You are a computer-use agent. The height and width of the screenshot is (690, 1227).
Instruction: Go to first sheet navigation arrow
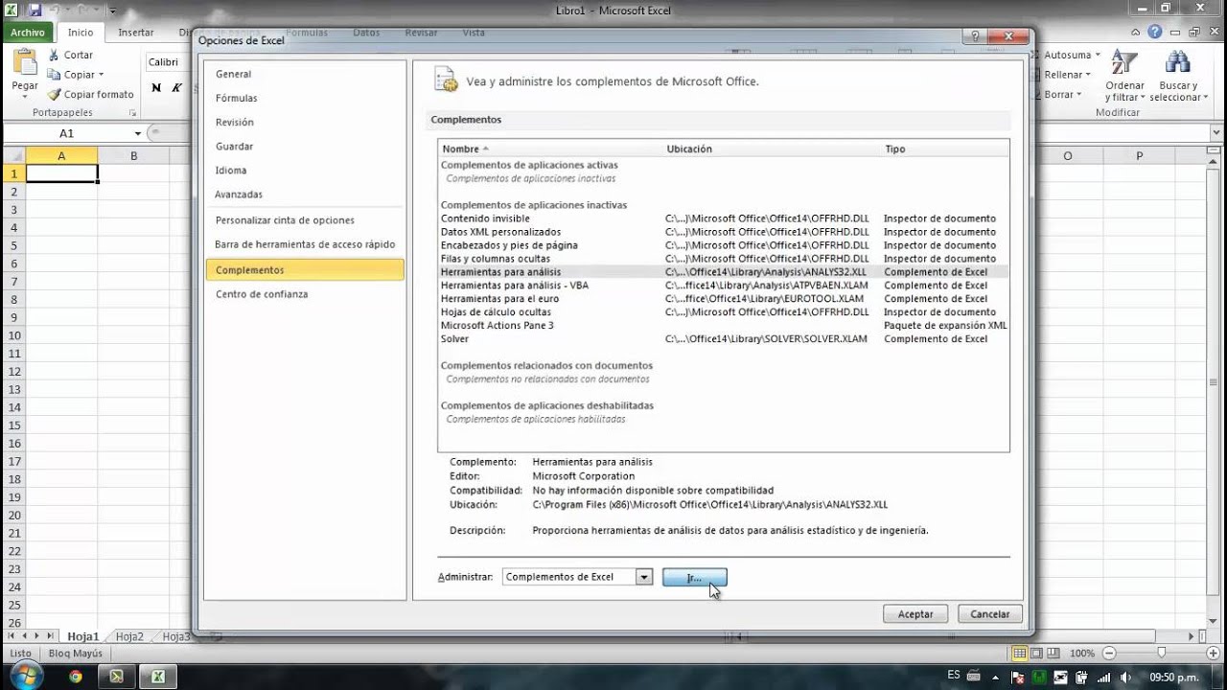(12, 636)
